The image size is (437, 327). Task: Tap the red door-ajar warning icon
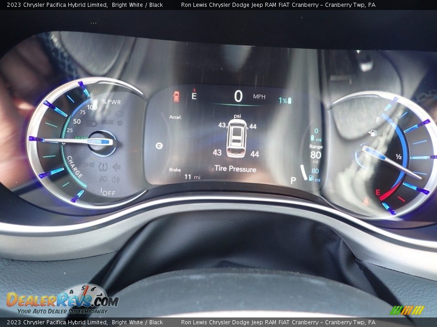point(176,96)
